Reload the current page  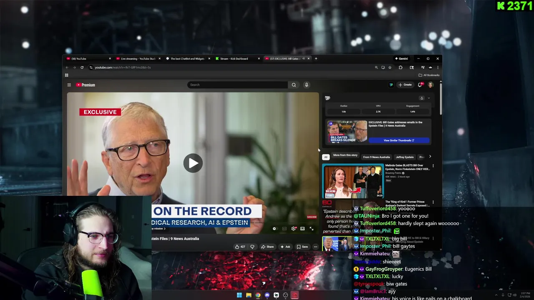82,67
